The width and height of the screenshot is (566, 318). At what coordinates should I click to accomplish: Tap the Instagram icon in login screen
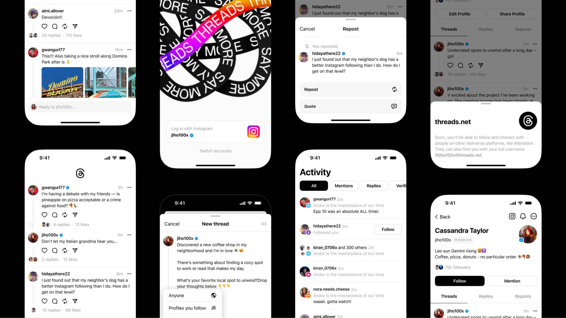pos(252,132)
